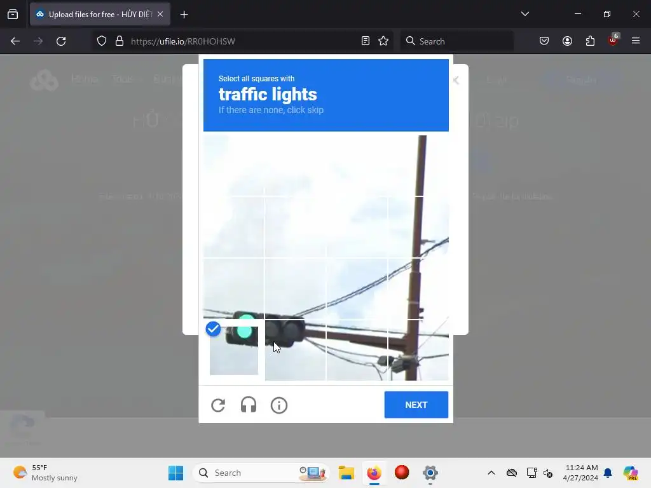Viewport: 651px width, 488px height.
Task: Deselect the checked green traffic light square
Action: tap(234, 350)
